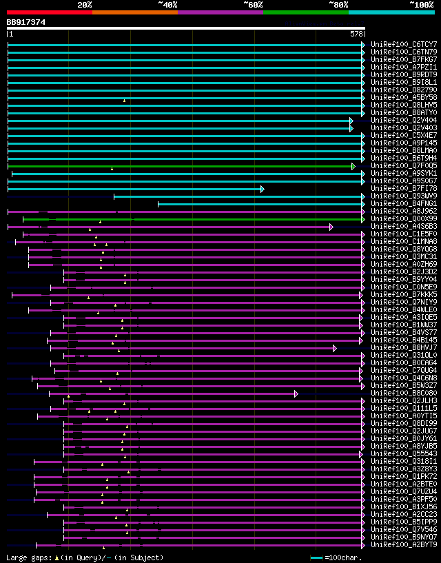Viewport: 441px width, 563px height.
Task: Select hit label UniRef100_C5X4E7
Action: point(404,135)
